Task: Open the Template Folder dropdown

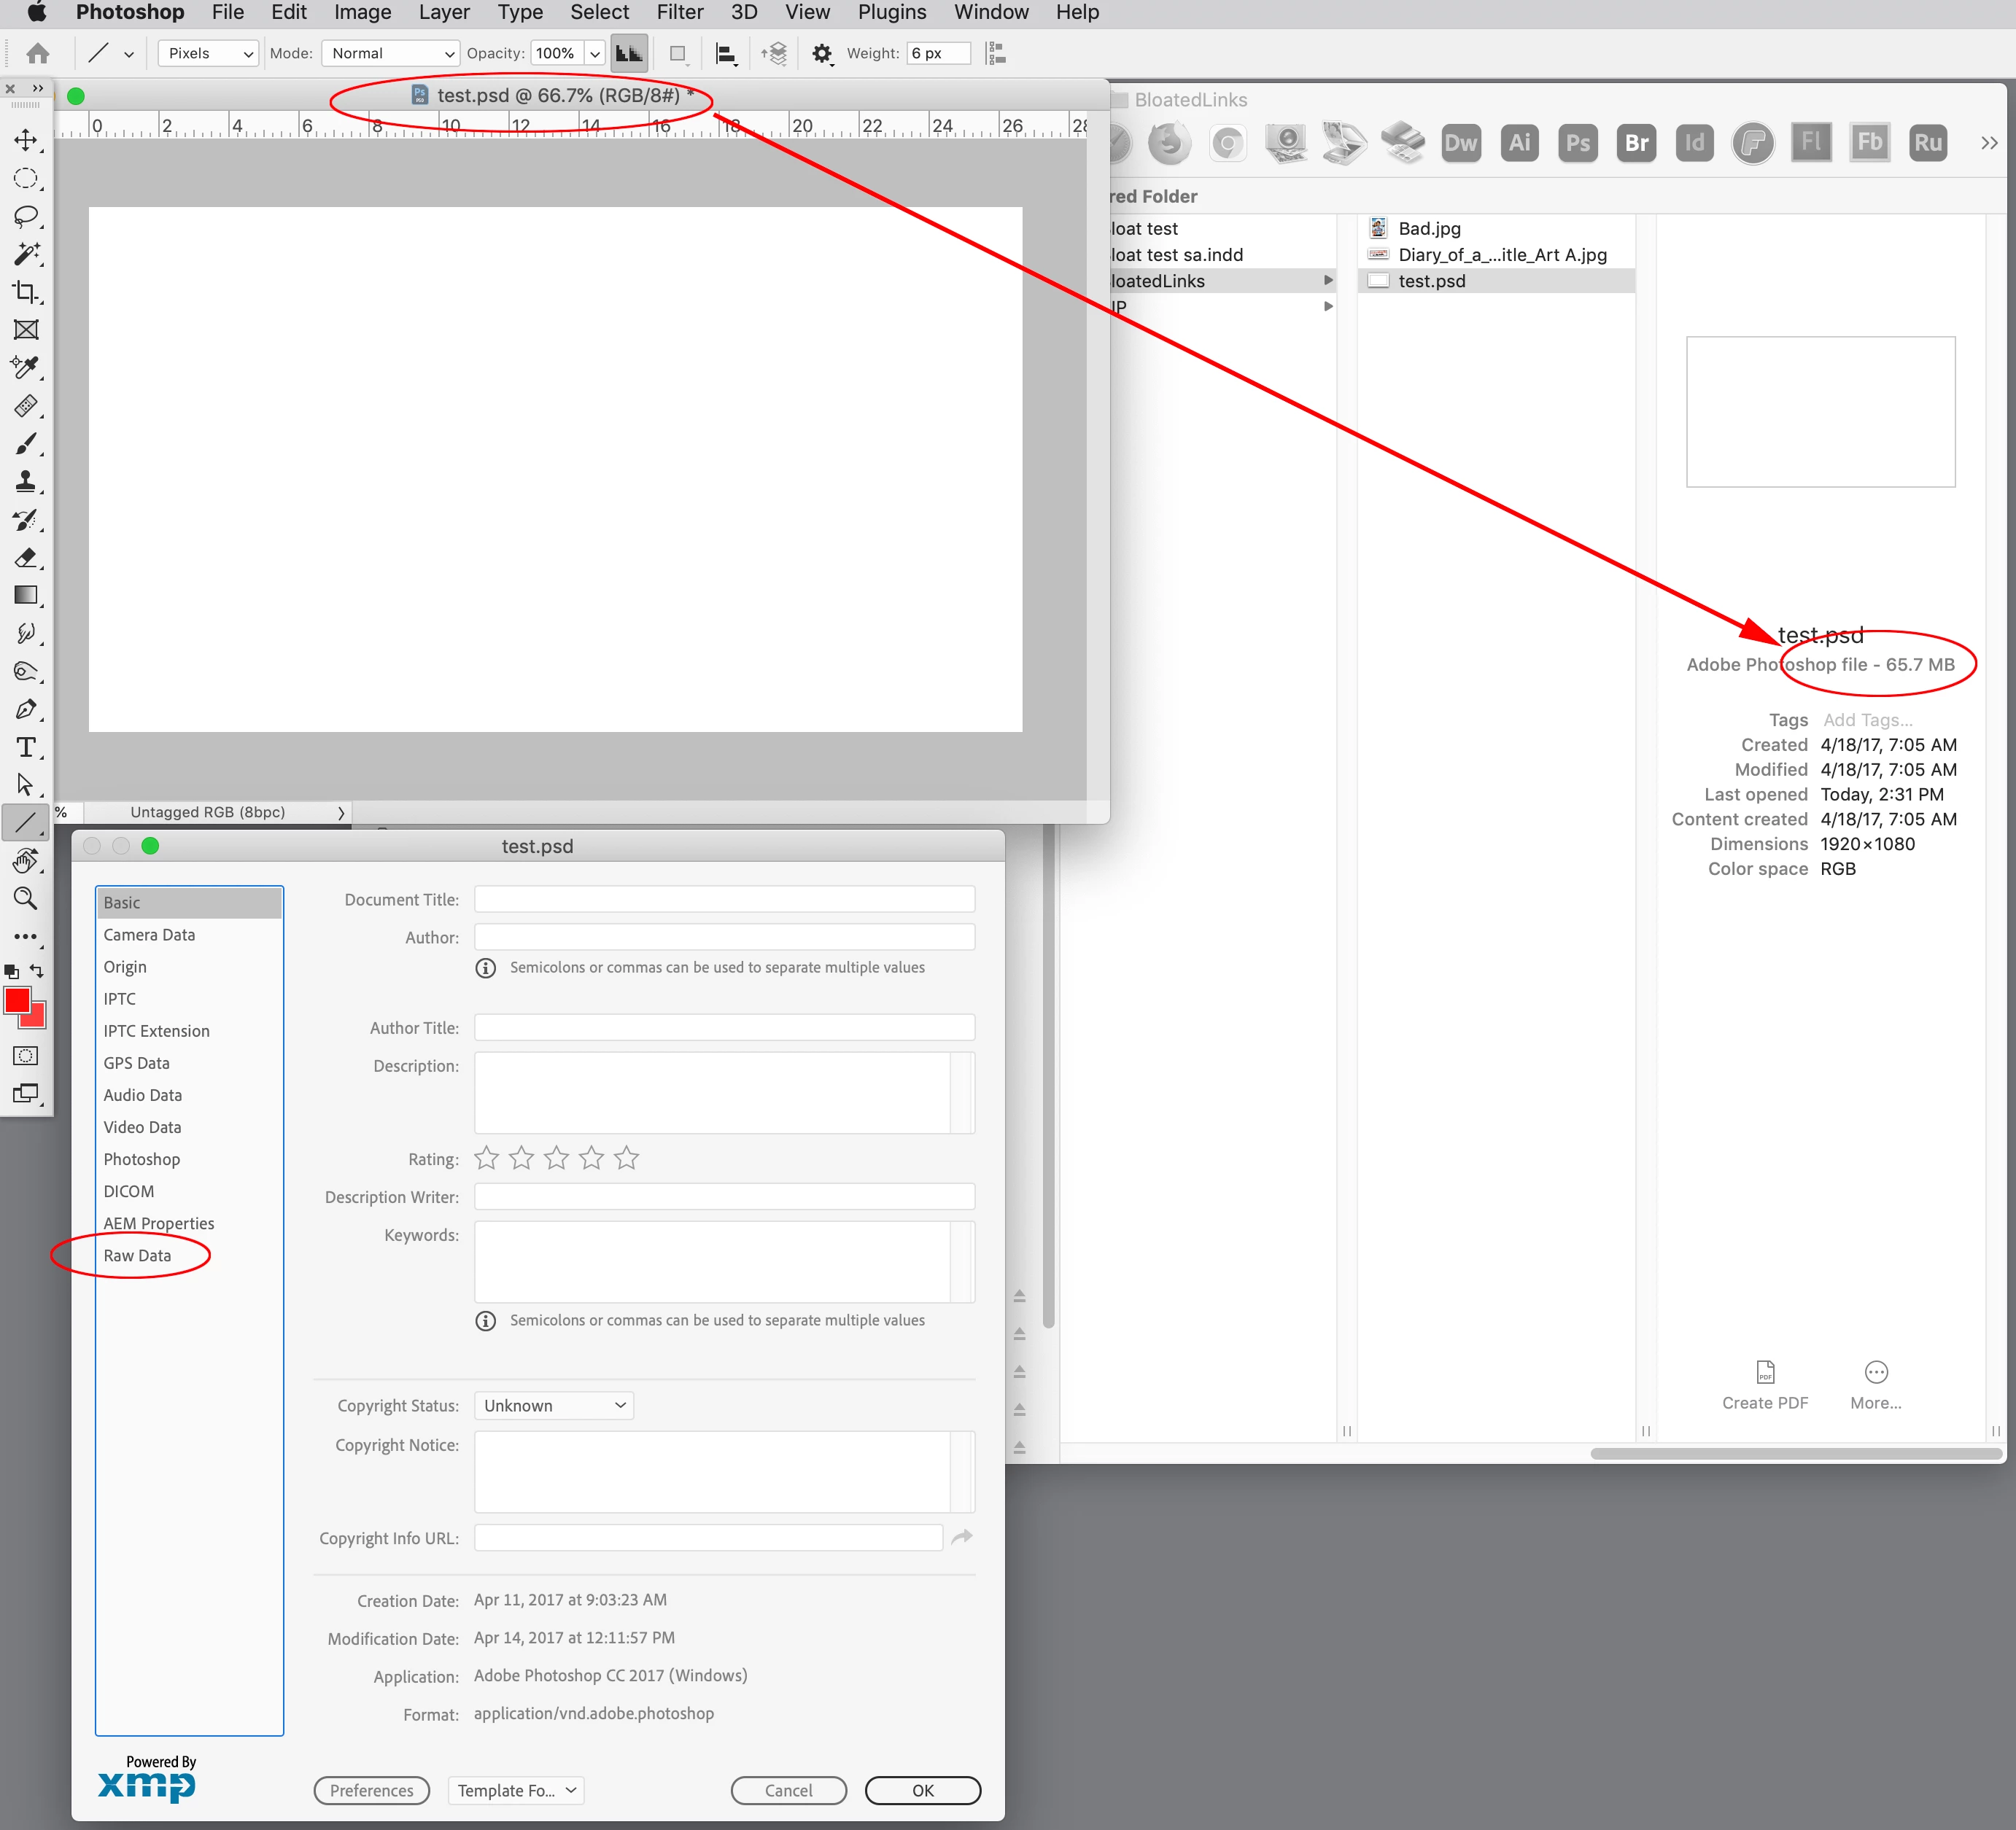Action: 516,1790
